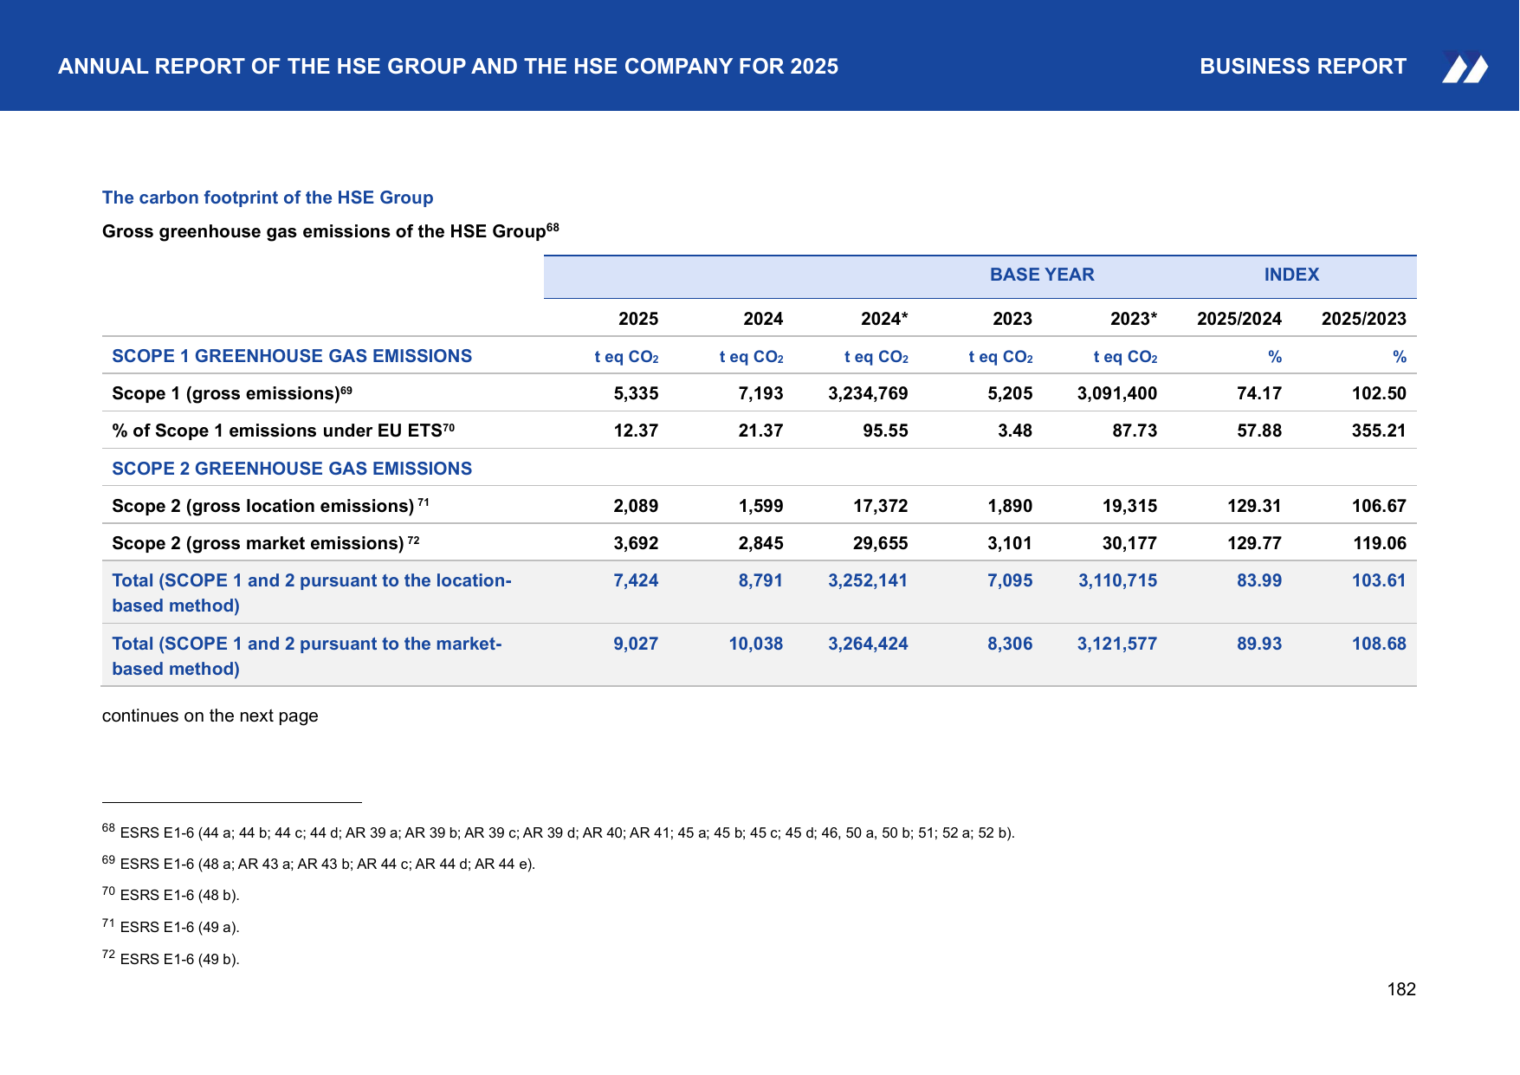Screen dimensions: 1520x1075
Task: Click the value 83.99 in the location-based total row
Action: click(x=1259, y=580)
